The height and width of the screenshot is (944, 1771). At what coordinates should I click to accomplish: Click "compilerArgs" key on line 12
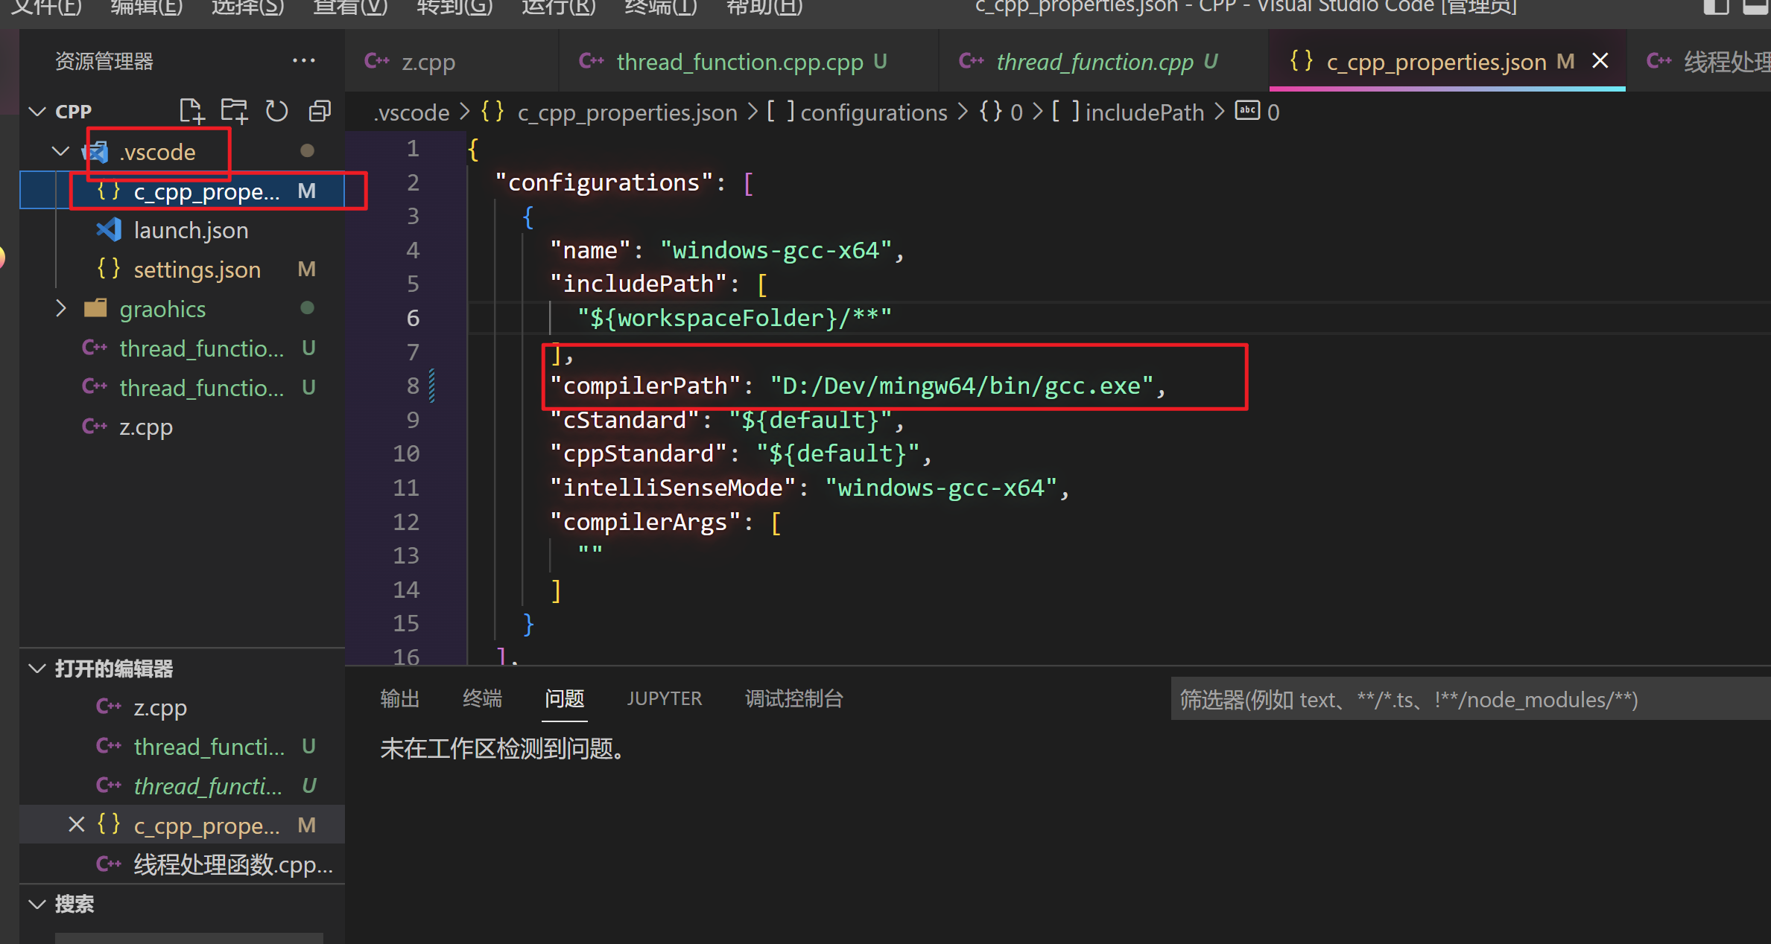click(x=645, y=522)
